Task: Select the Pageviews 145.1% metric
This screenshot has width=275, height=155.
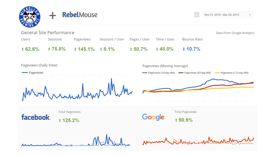Action: click(x=84, y=49)
